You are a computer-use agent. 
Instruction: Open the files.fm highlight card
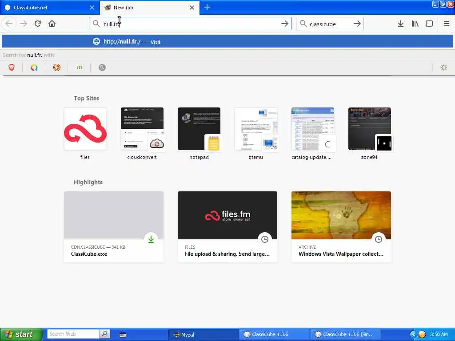[227, 227]
